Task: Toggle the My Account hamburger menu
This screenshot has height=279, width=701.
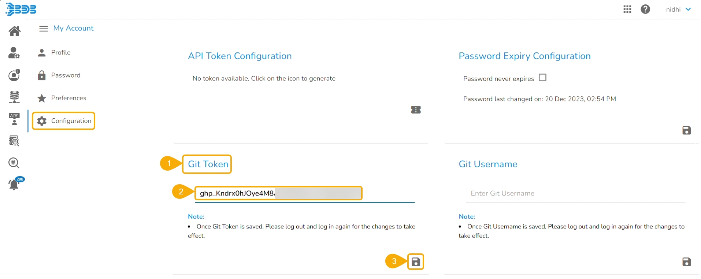Action: (x=44, y=29)
